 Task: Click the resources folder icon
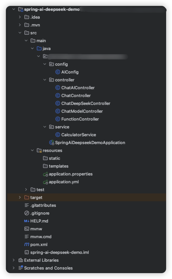click(39, 151)
